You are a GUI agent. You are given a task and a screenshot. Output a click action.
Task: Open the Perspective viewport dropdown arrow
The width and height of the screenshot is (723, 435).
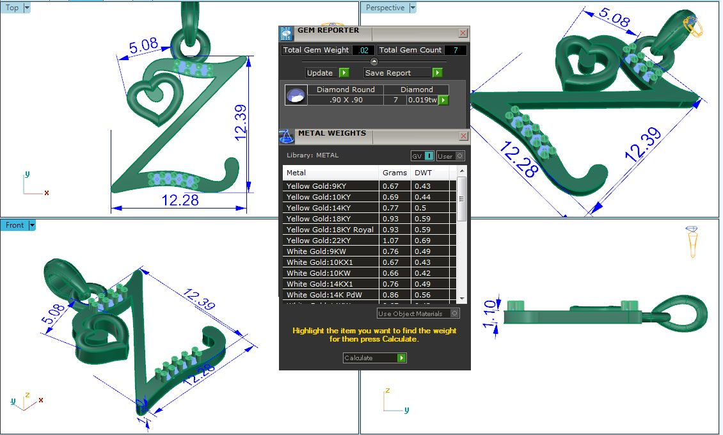pyautogui.click(x=413, y=8)
